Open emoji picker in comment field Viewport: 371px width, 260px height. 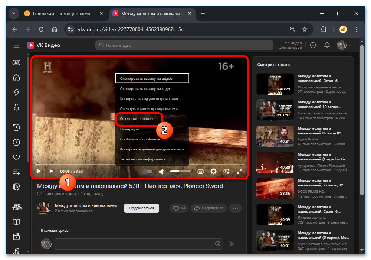(218, 244)
